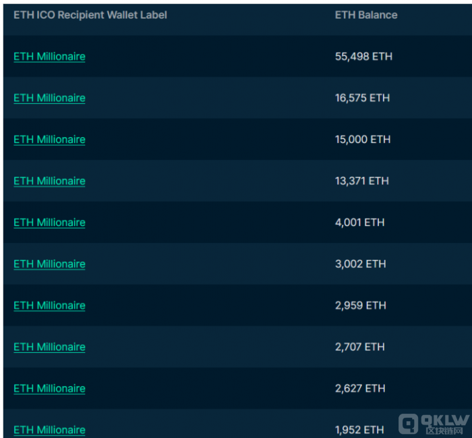472x438 pixels.
Task: Click the ETH Balance column header
Action: [366, 15]
